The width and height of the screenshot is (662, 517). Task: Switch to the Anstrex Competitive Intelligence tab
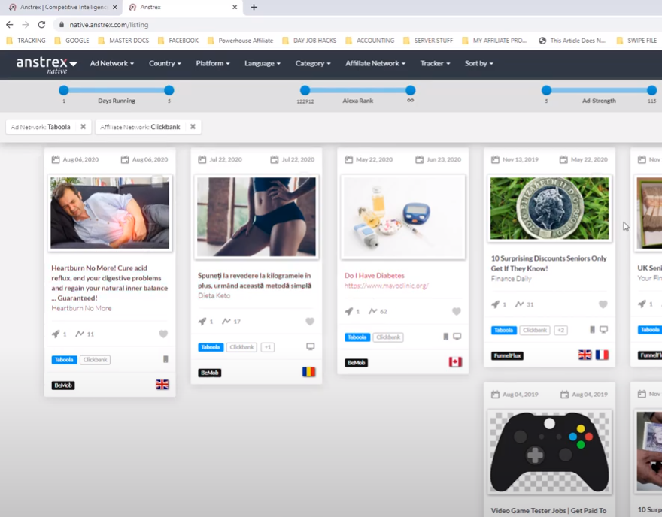63,7
